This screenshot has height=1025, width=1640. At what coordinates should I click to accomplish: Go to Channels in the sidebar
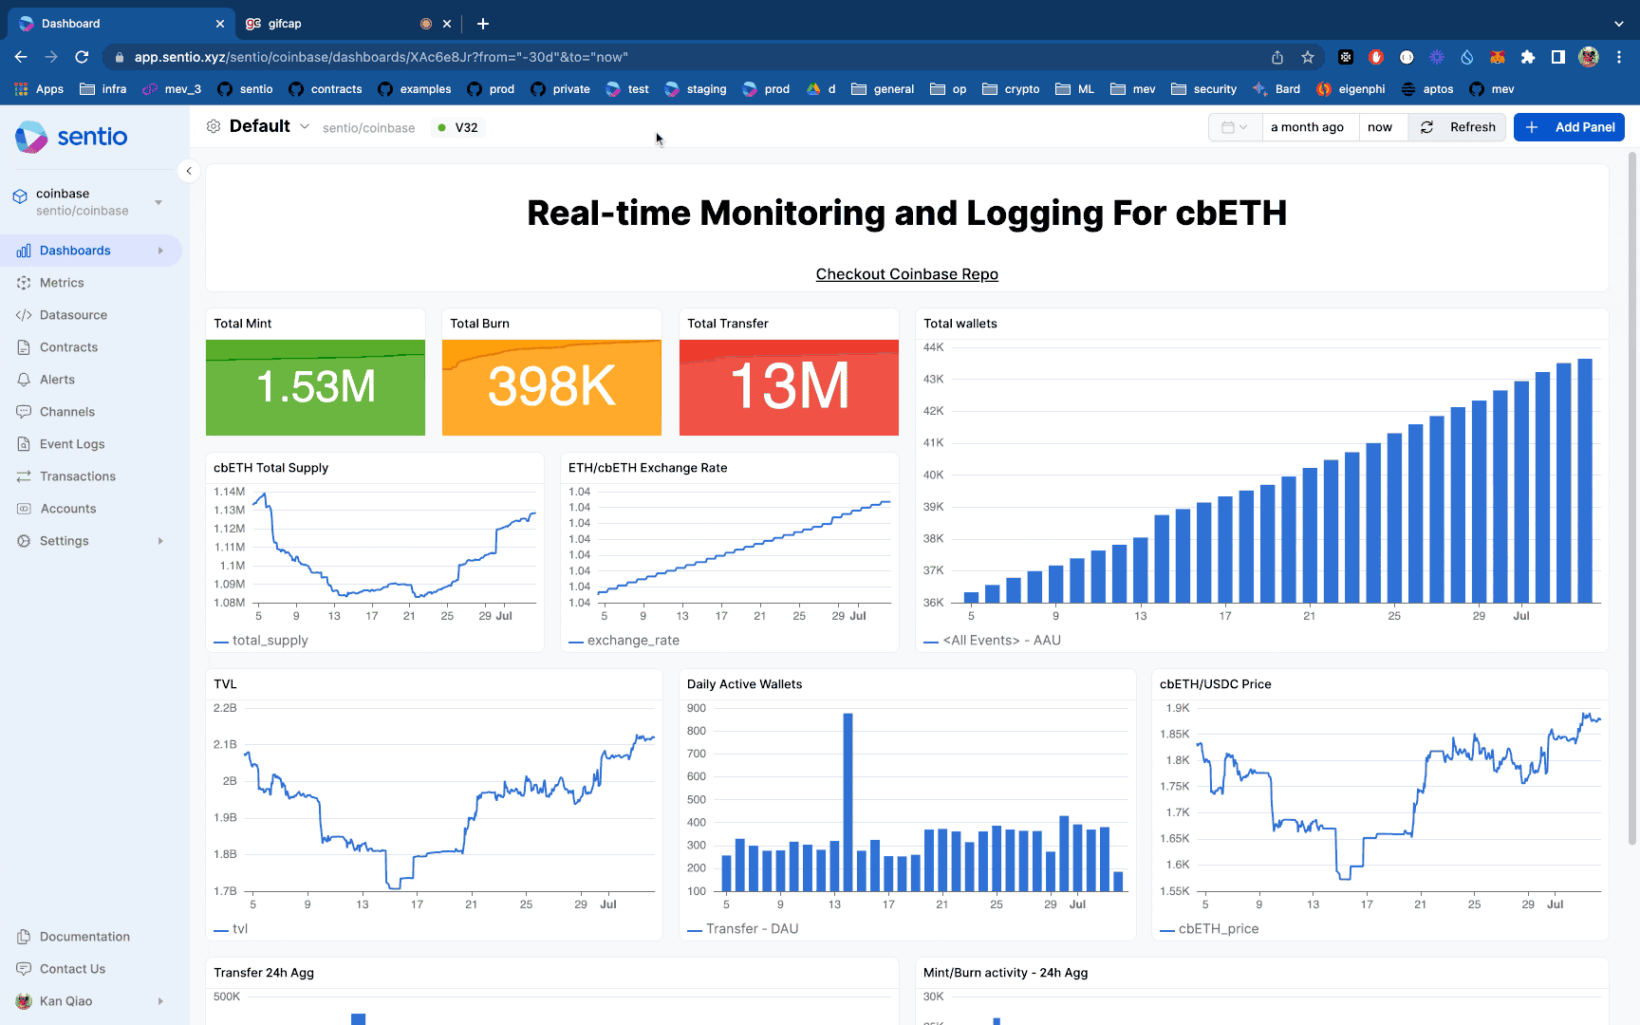point(67,412)
